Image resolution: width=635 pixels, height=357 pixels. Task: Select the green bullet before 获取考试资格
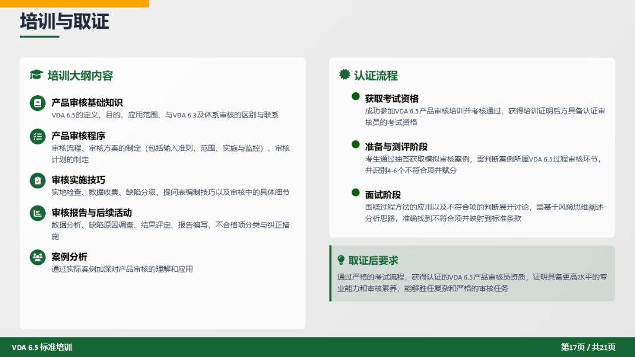coord(355,96)
